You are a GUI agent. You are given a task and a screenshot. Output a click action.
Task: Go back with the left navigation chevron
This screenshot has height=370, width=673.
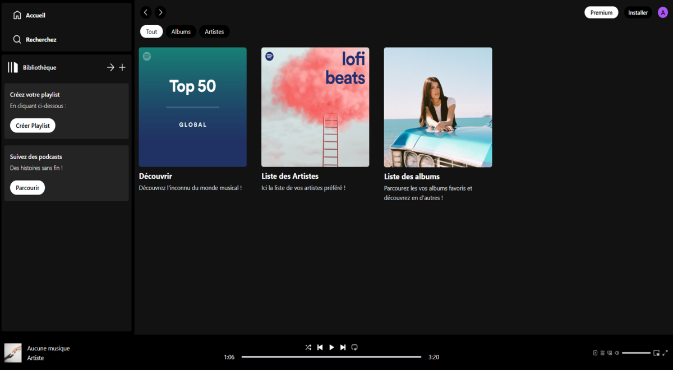click(x=146, y=12)
